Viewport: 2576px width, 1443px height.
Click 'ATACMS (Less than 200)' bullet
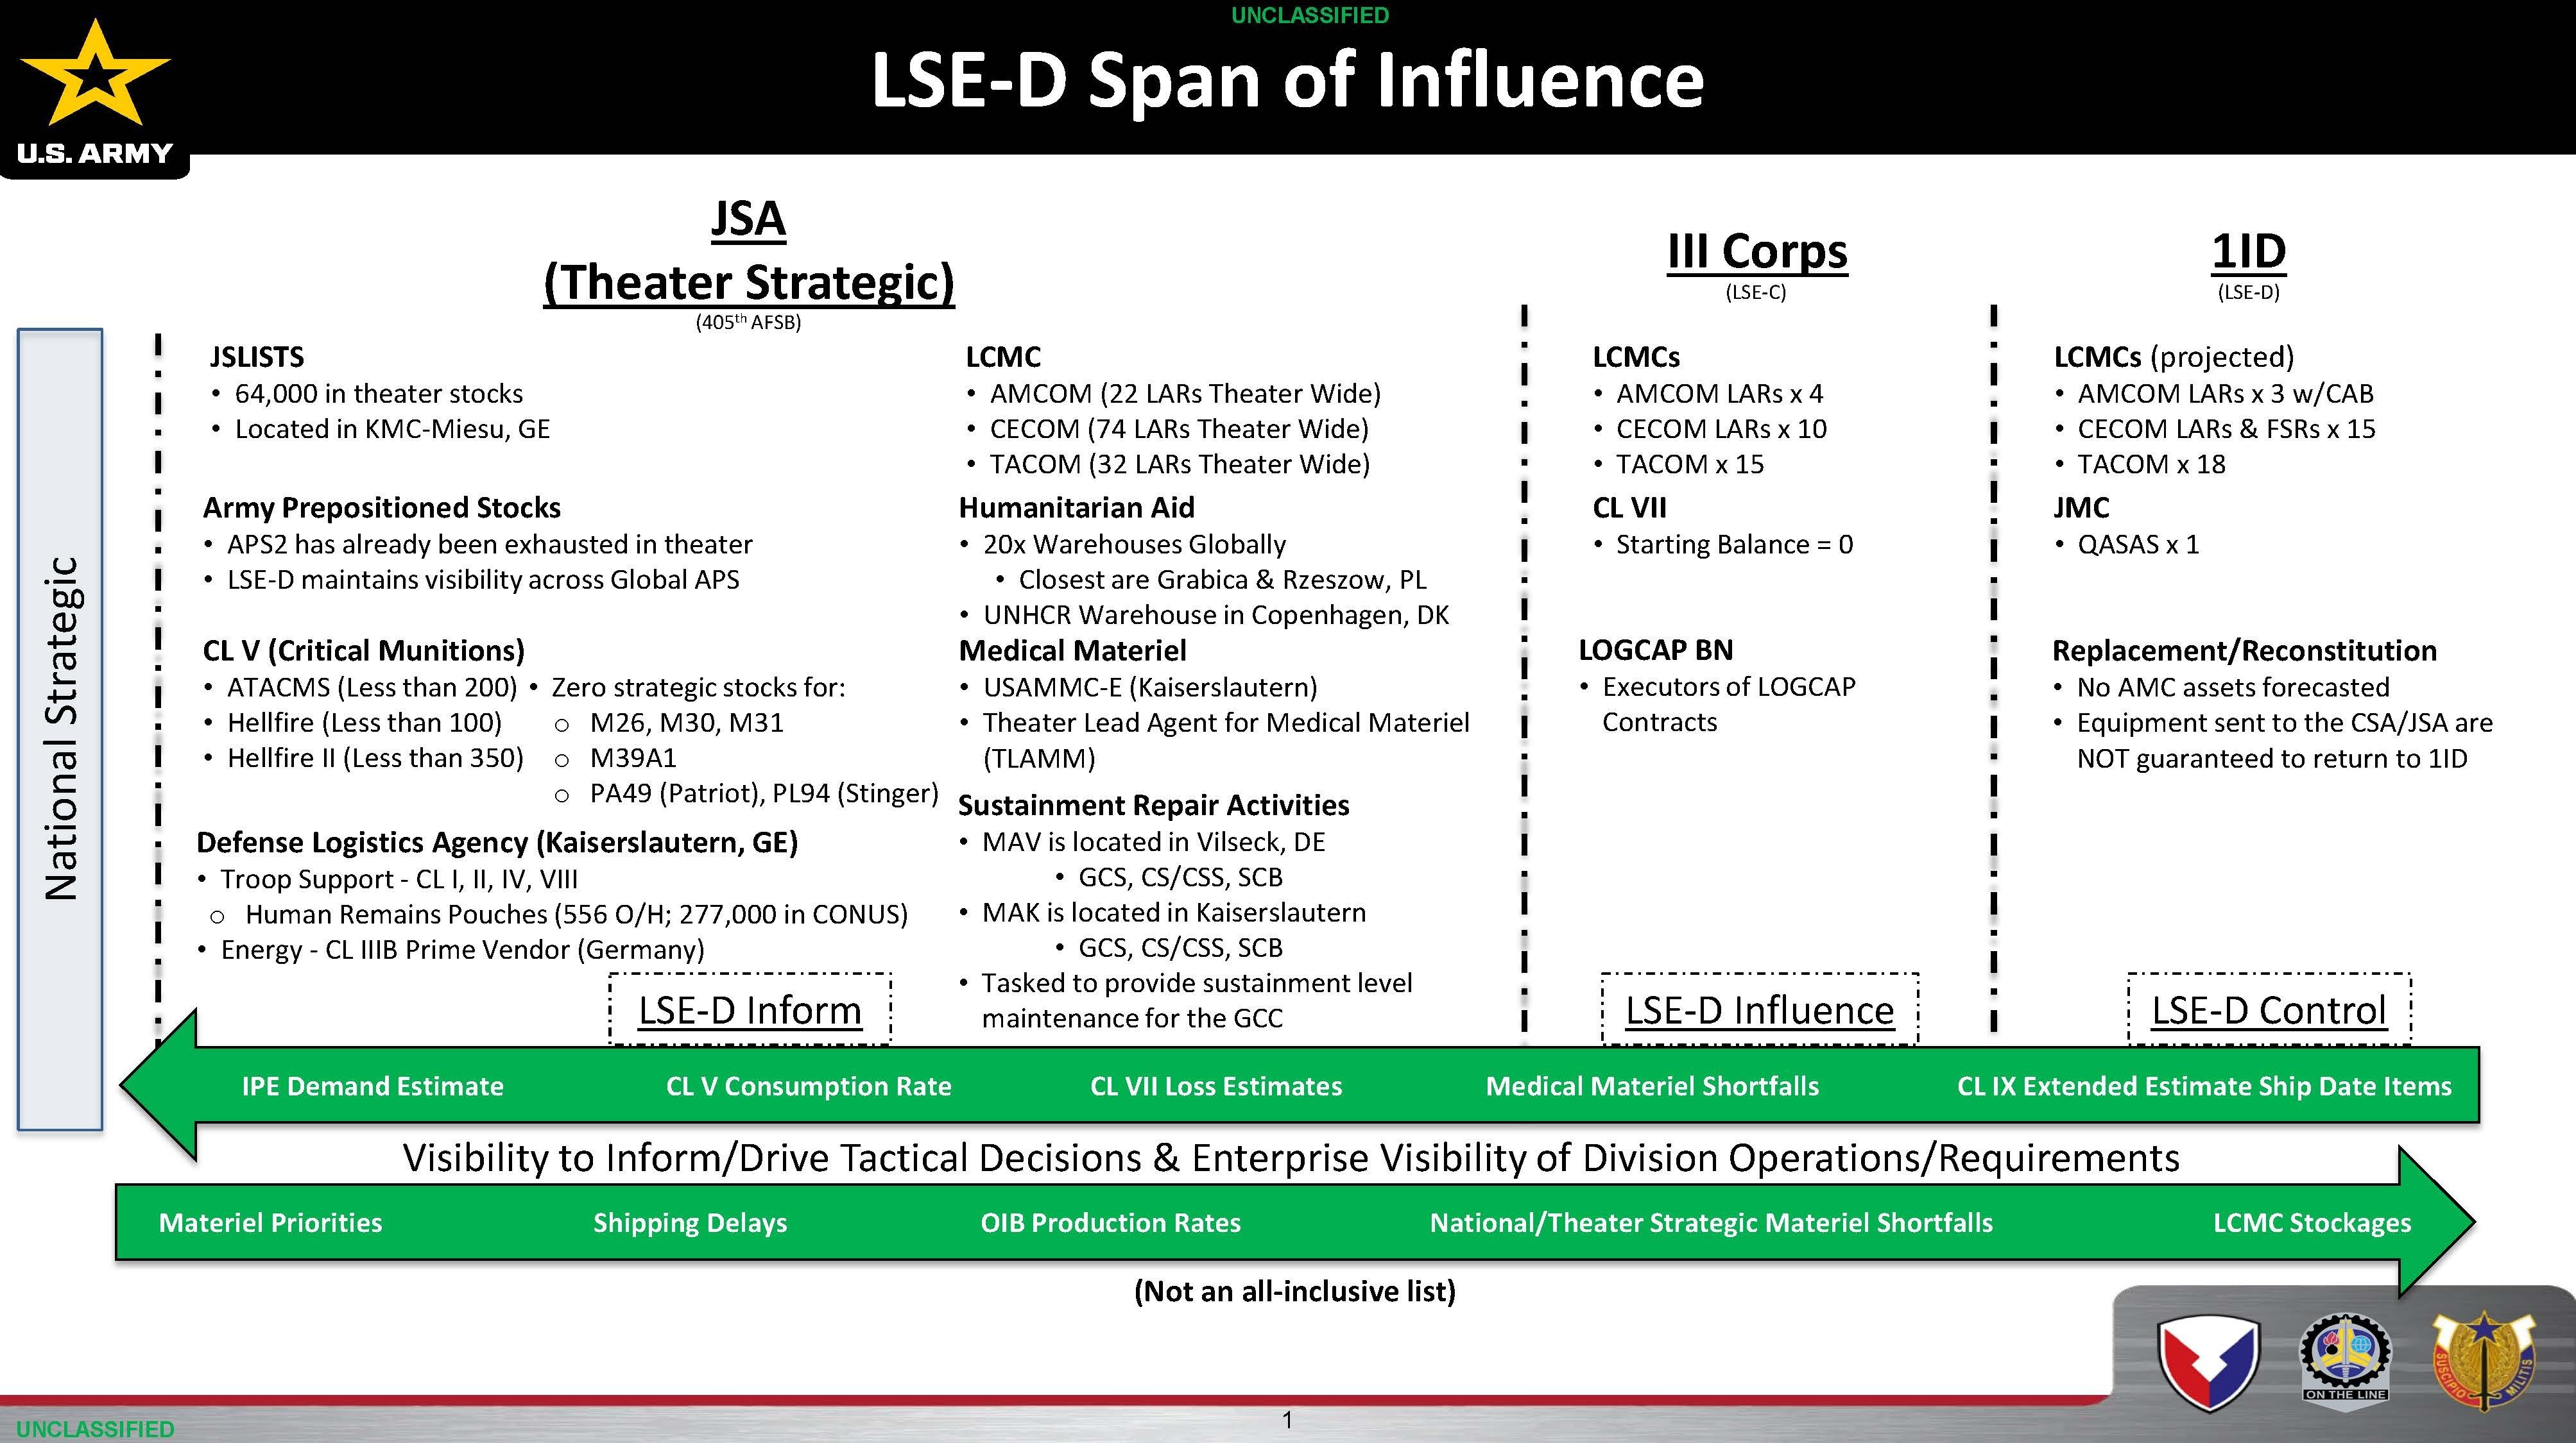pyautogui.click(x=372, y=688)
